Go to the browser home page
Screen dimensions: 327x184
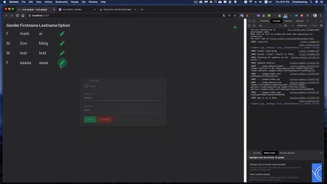pos(22,15)
